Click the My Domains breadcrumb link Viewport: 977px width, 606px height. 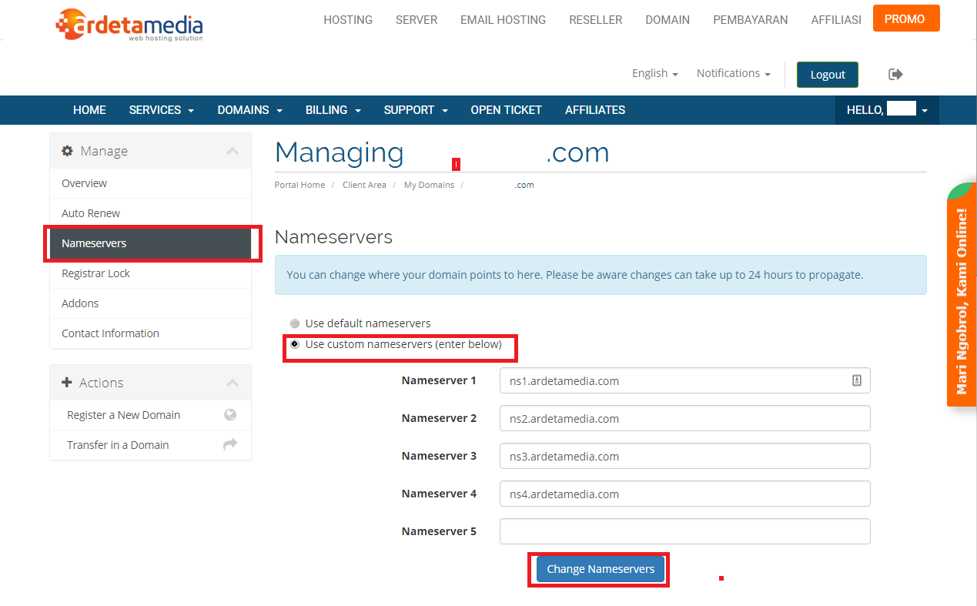click(x=429, y=185)
